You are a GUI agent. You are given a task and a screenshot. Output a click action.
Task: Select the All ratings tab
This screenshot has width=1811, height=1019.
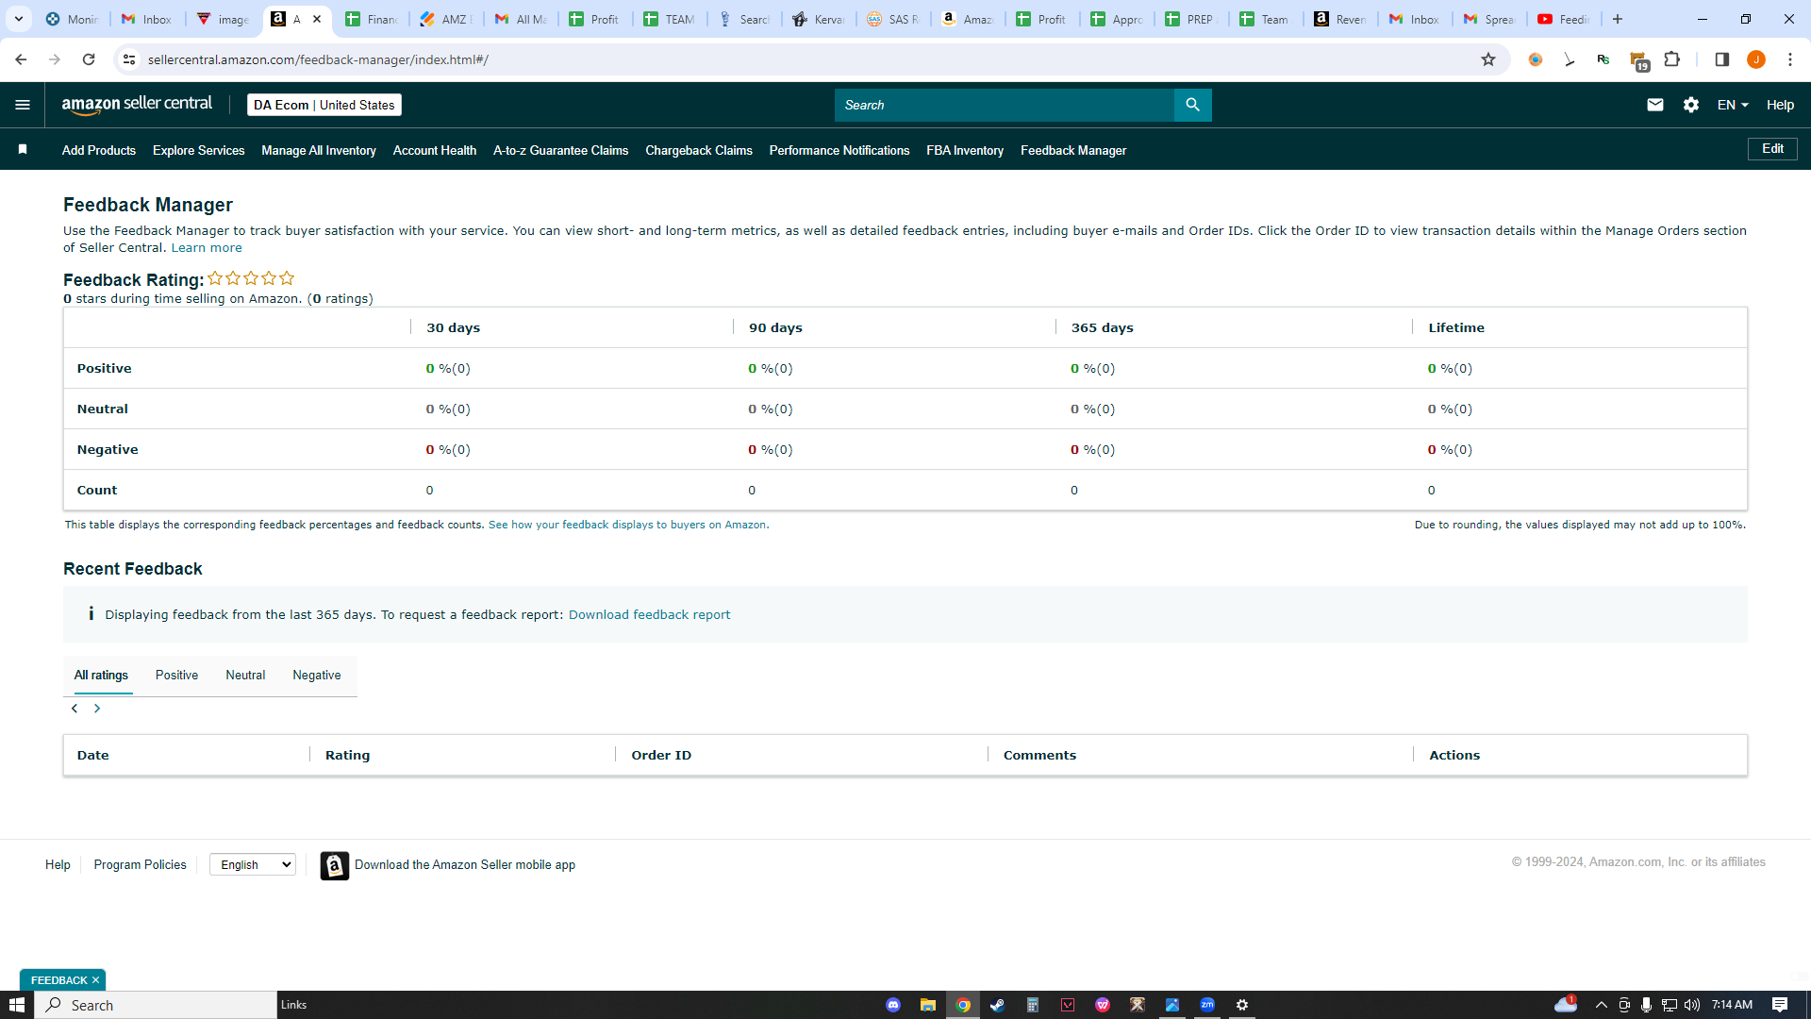[x=101, y=676]
